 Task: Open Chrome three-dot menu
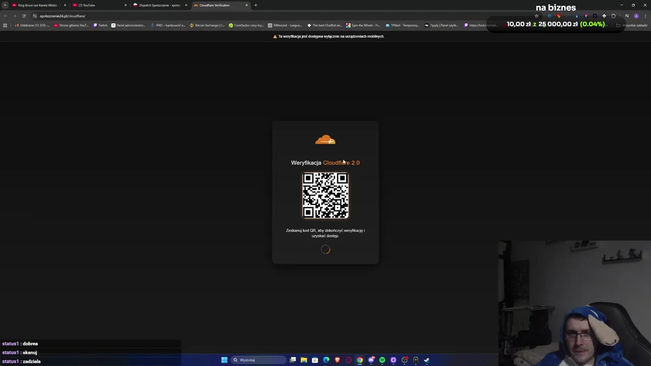(645, 16)
